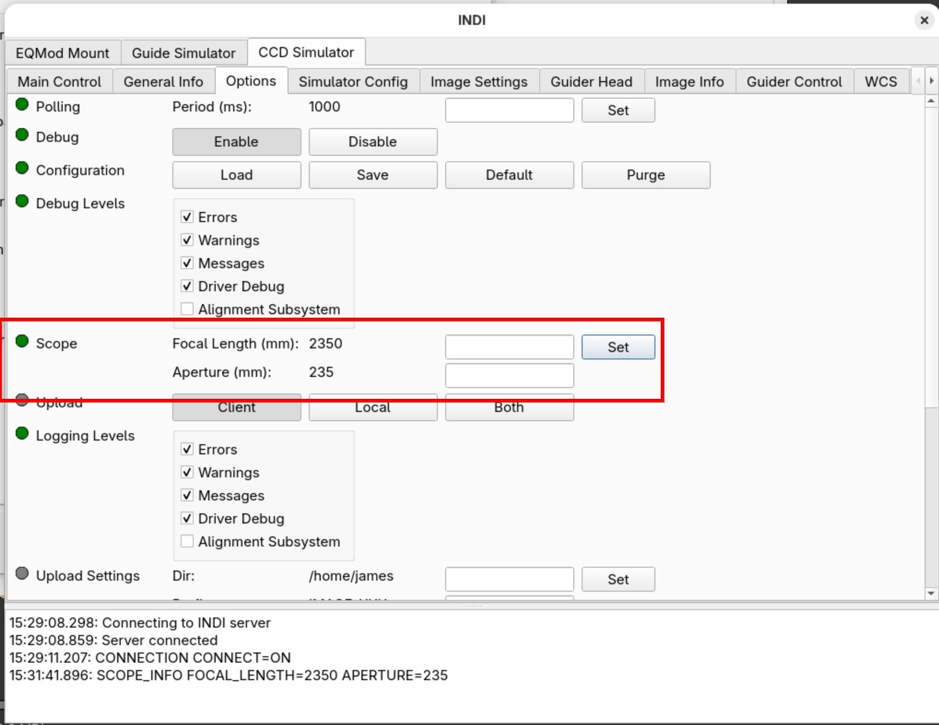Screen dimensions: 939x725
Task: Click Disable for Debug
Action: pos(372,142)
